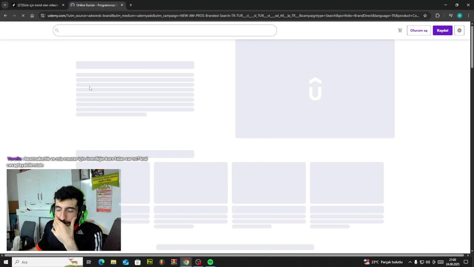Click the Oturum aç button
Image resolution: width=474 pixels, height=267 pixels.
(x=419, y=30)
